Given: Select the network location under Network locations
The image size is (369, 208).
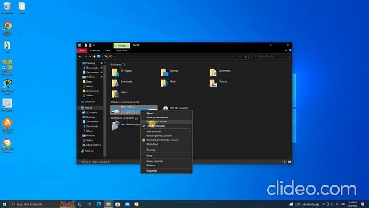Looking at the screenshot, I should coord(126,126).
